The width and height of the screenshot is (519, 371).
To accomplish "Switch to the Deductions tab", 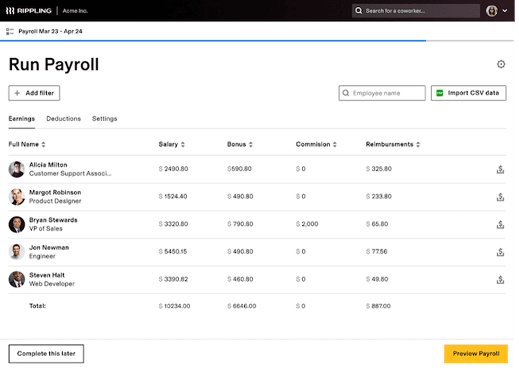I will (x=64, y=118).
